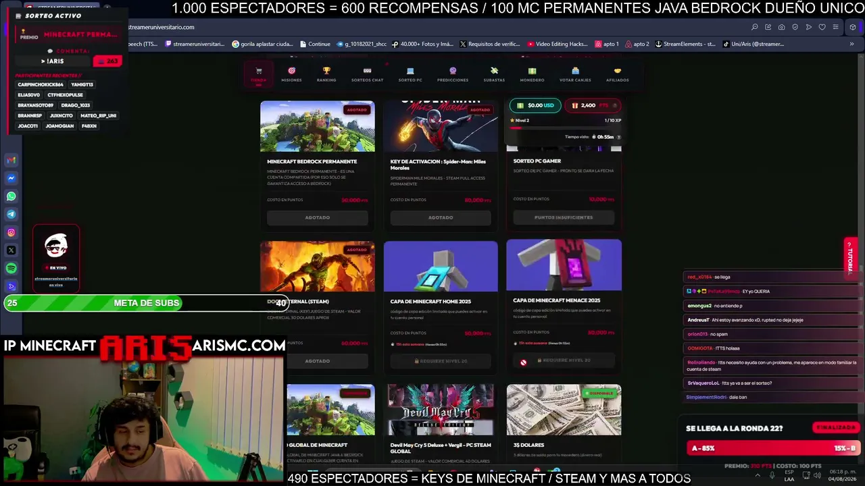This screenshot has height=486, width=865.
Task: Open the browser easy-setup menu icon
Action: (x=836, y=27)
